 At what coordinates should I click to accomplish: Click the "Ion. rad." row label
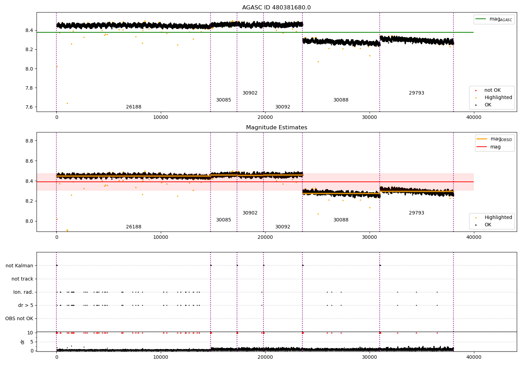coord(23,292)
